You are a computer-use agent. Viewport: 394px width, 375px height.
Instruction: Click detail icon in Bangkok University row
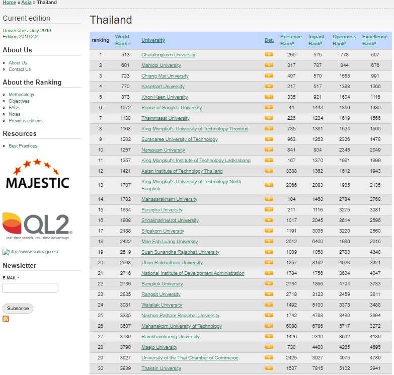coord(269,283)
